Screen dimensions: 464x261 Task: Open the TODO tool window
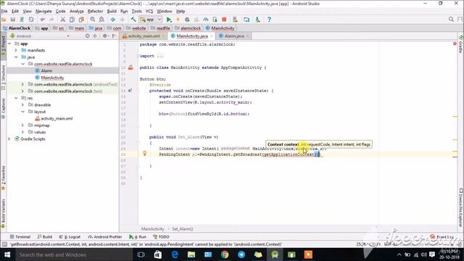(161, 237)
